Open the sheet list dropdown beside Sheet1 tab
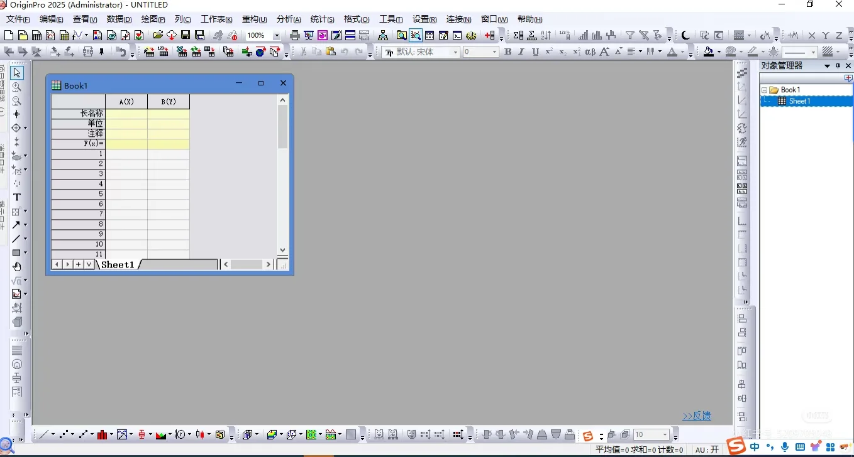 [x=89, y=264]
